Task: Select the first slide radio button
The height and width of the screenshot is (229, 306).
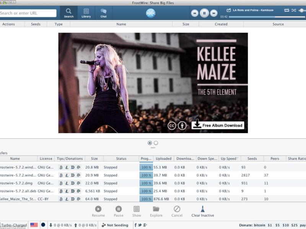Action: 150,143
